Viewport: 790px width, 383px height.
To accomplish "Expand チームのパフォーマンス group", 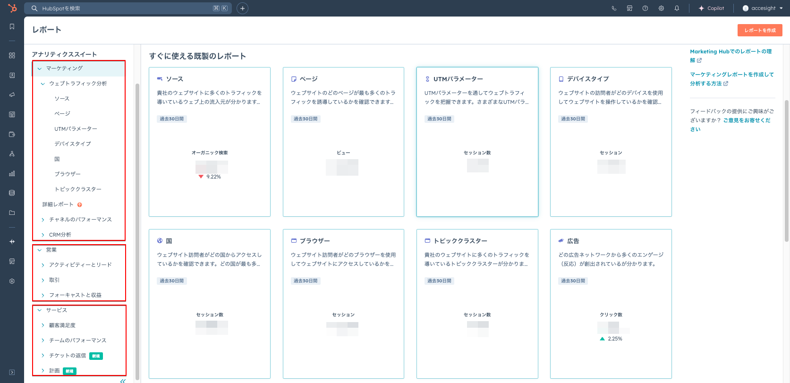I will click(x=43, y=340).
